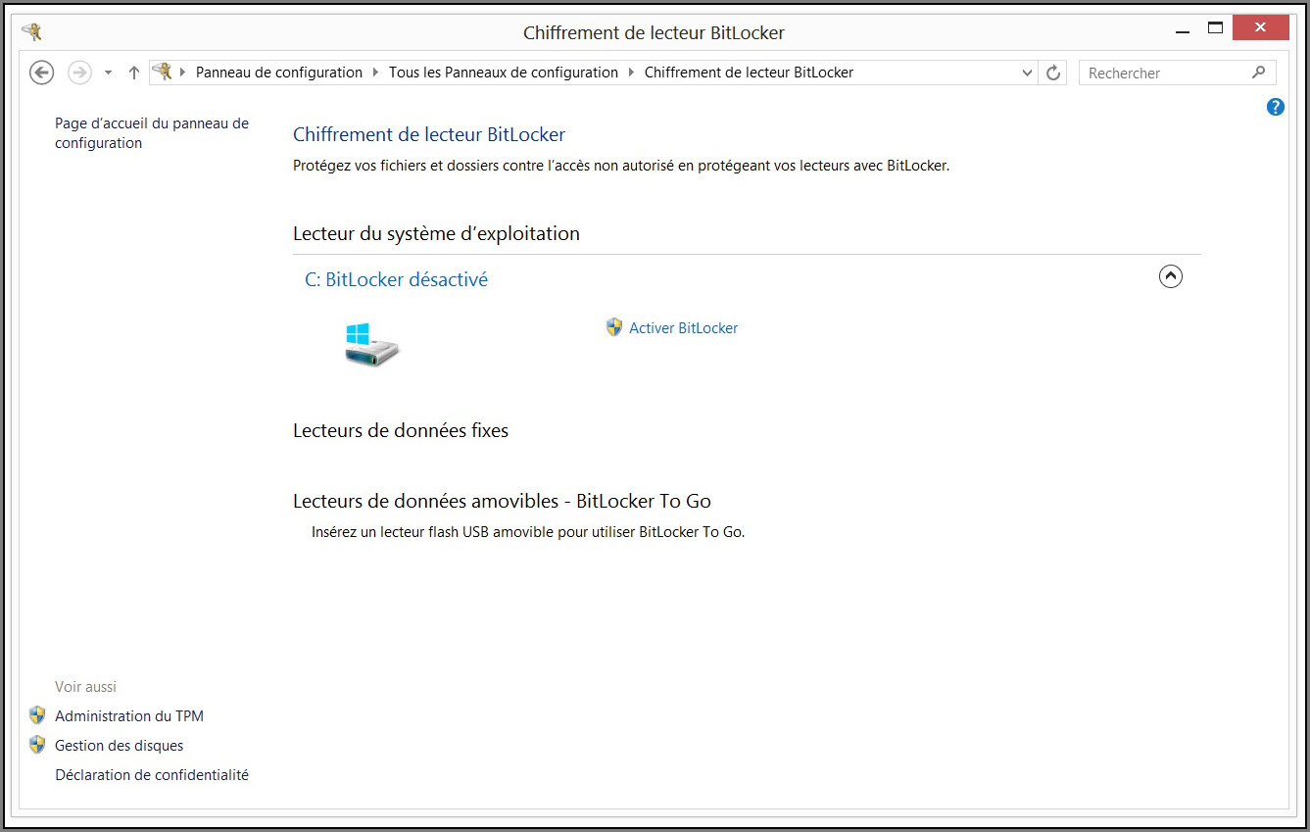Open 'Administration du TPM'
Image resolution: width=1310 pixels, height=832 pixels.
click(x=128, y=716)
